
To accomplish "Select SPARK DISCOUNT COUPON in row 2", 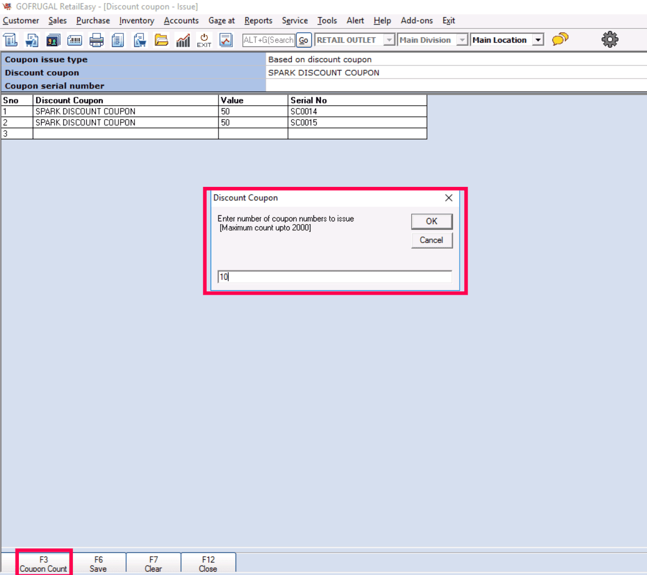I will (126, 122).
